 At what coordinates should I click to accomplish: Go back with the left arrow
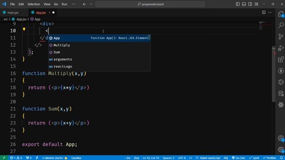[84, 4]
